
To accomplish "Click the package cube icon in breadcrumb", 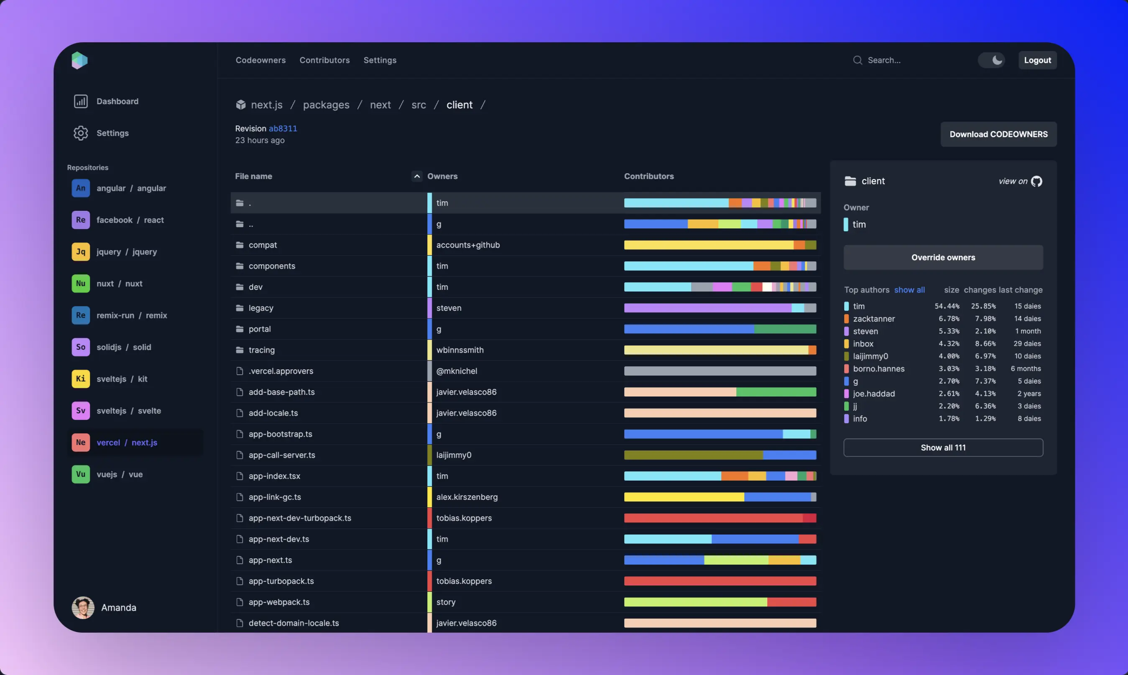I will (240, 105).
